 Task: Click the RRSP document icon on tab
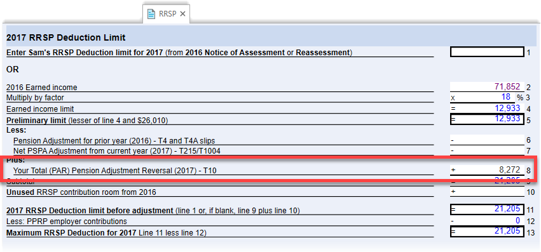coord(151,14)
